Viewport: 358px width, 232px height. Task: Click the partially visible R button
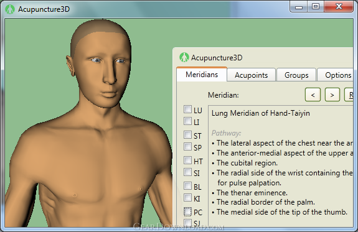(x=349, y=95)
